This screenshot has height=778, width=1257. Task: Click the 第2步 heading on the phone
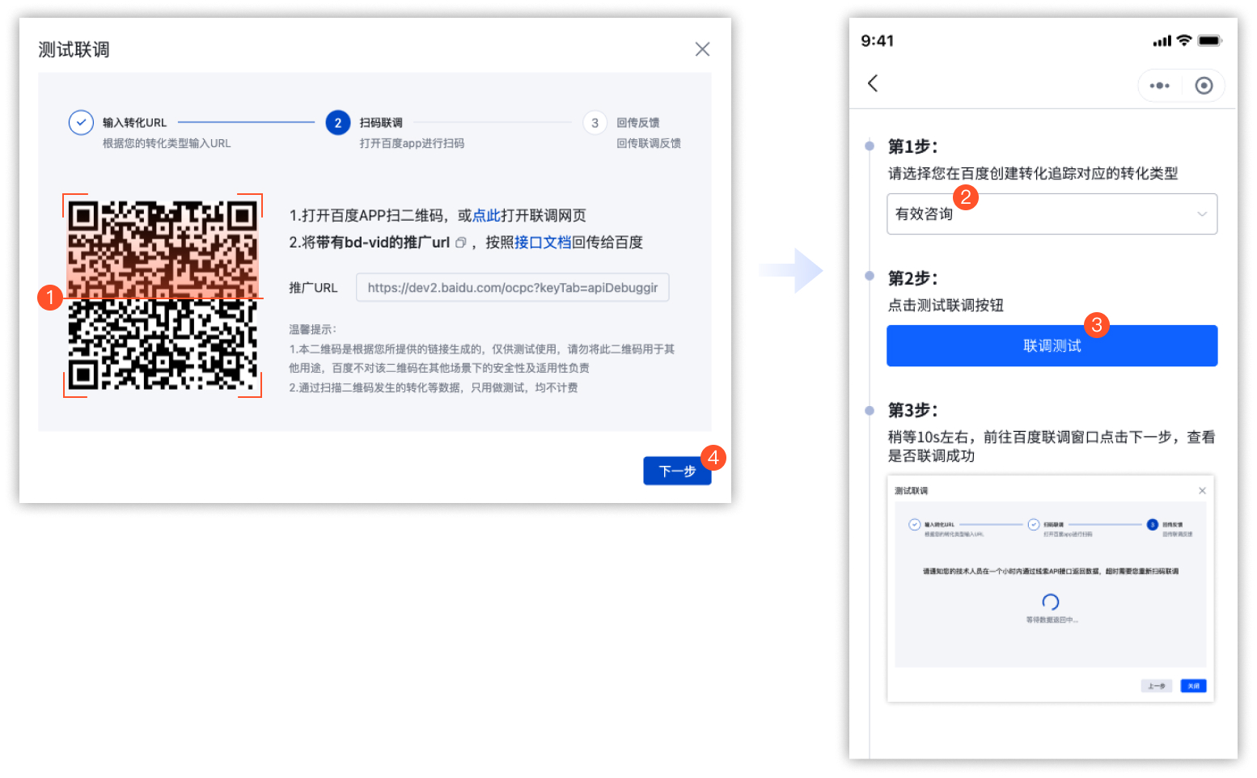pyautogui.click(x=912, y=278)
